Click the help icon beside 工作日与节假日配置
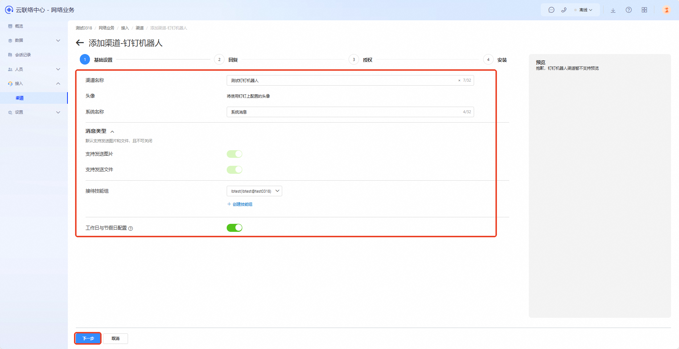The height and width of the screenshot is (349, 679). (131, 228)
